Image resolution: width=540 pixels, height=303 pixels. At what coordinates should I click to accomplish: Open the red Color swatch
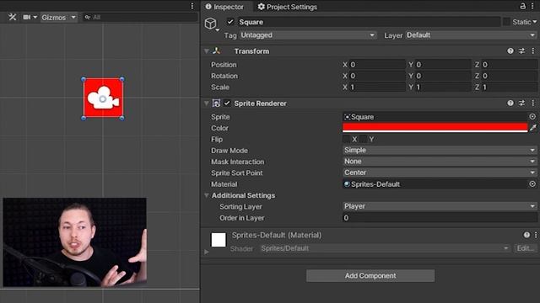(x=435, y=128)
